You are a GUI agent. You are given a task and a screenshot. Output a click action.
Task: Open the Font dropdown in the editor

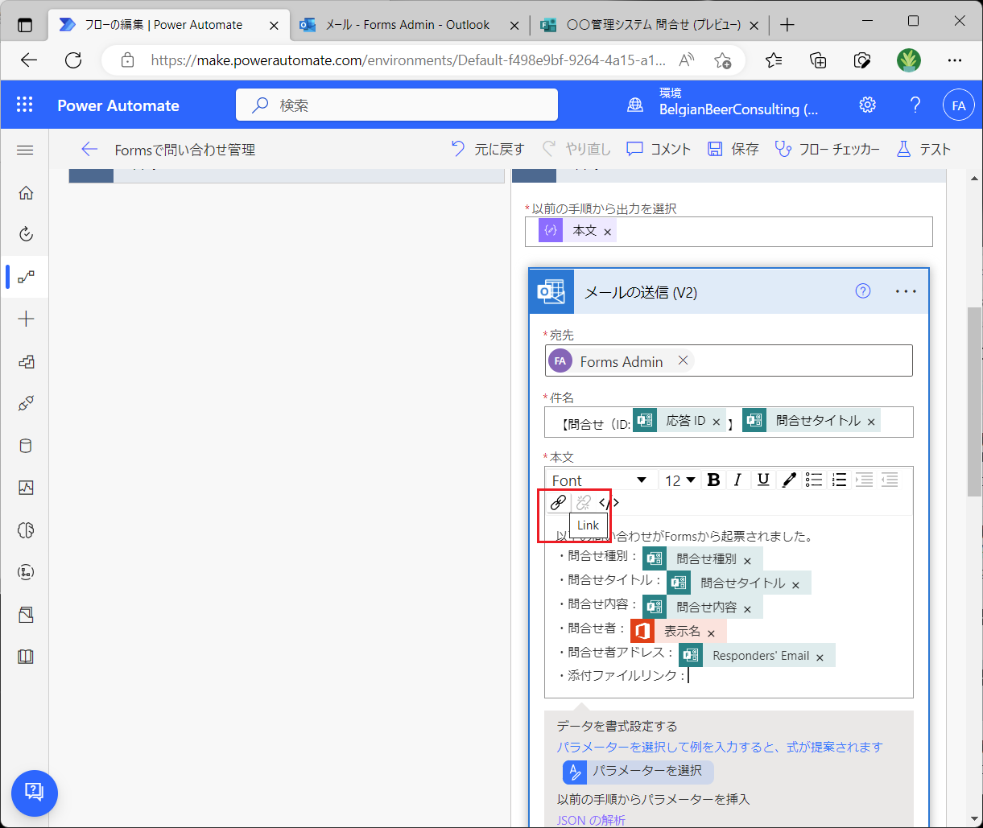point(600,480)
